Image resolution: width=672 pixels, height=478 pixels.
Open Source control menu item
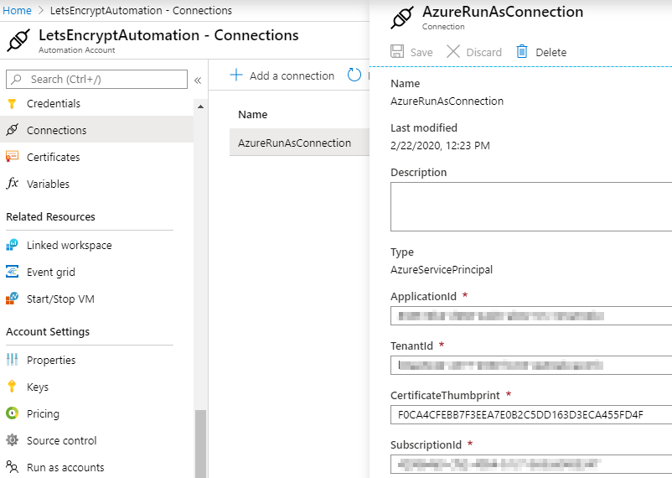[x=61, y=440]
